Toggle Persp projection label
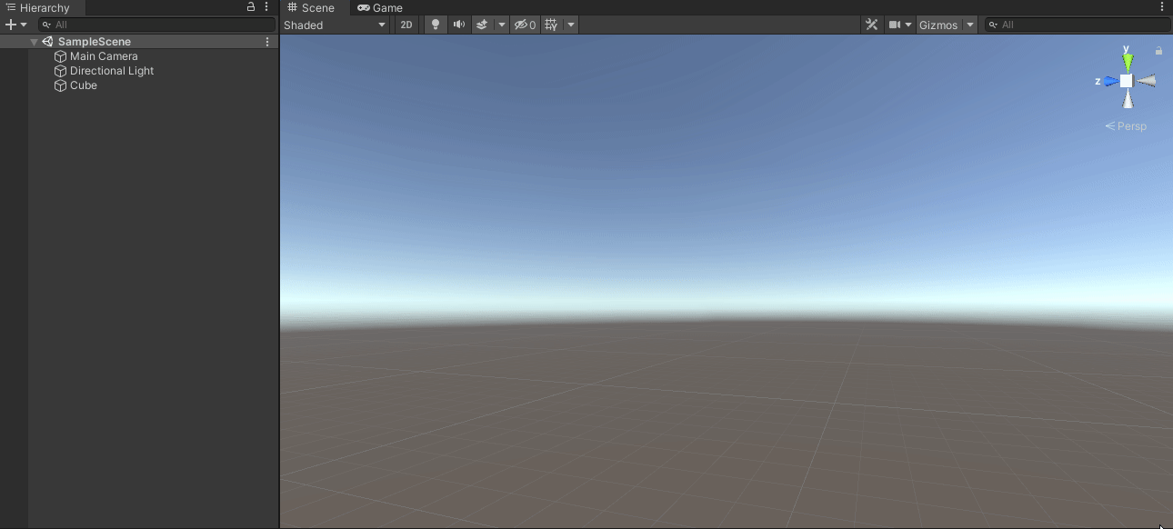This screenshot has width=1173, height=529. point(1126,126)
